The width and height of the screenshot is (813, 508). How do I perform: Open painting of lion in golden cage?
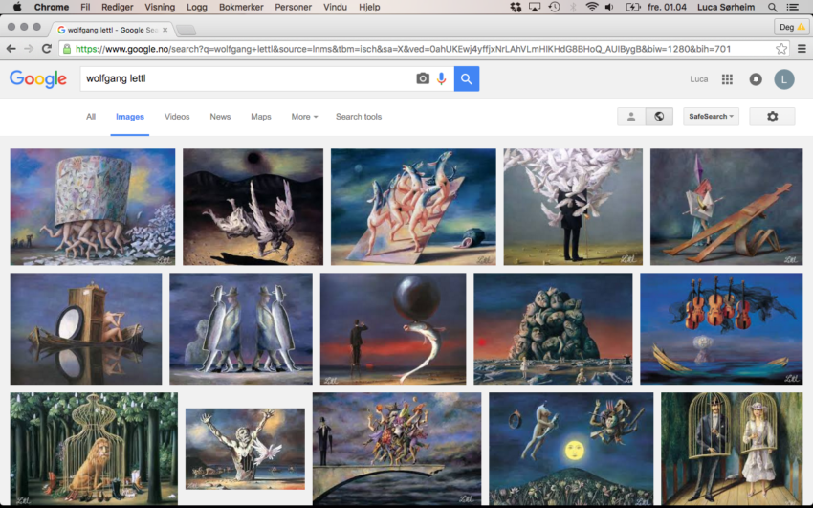[94, 449]
